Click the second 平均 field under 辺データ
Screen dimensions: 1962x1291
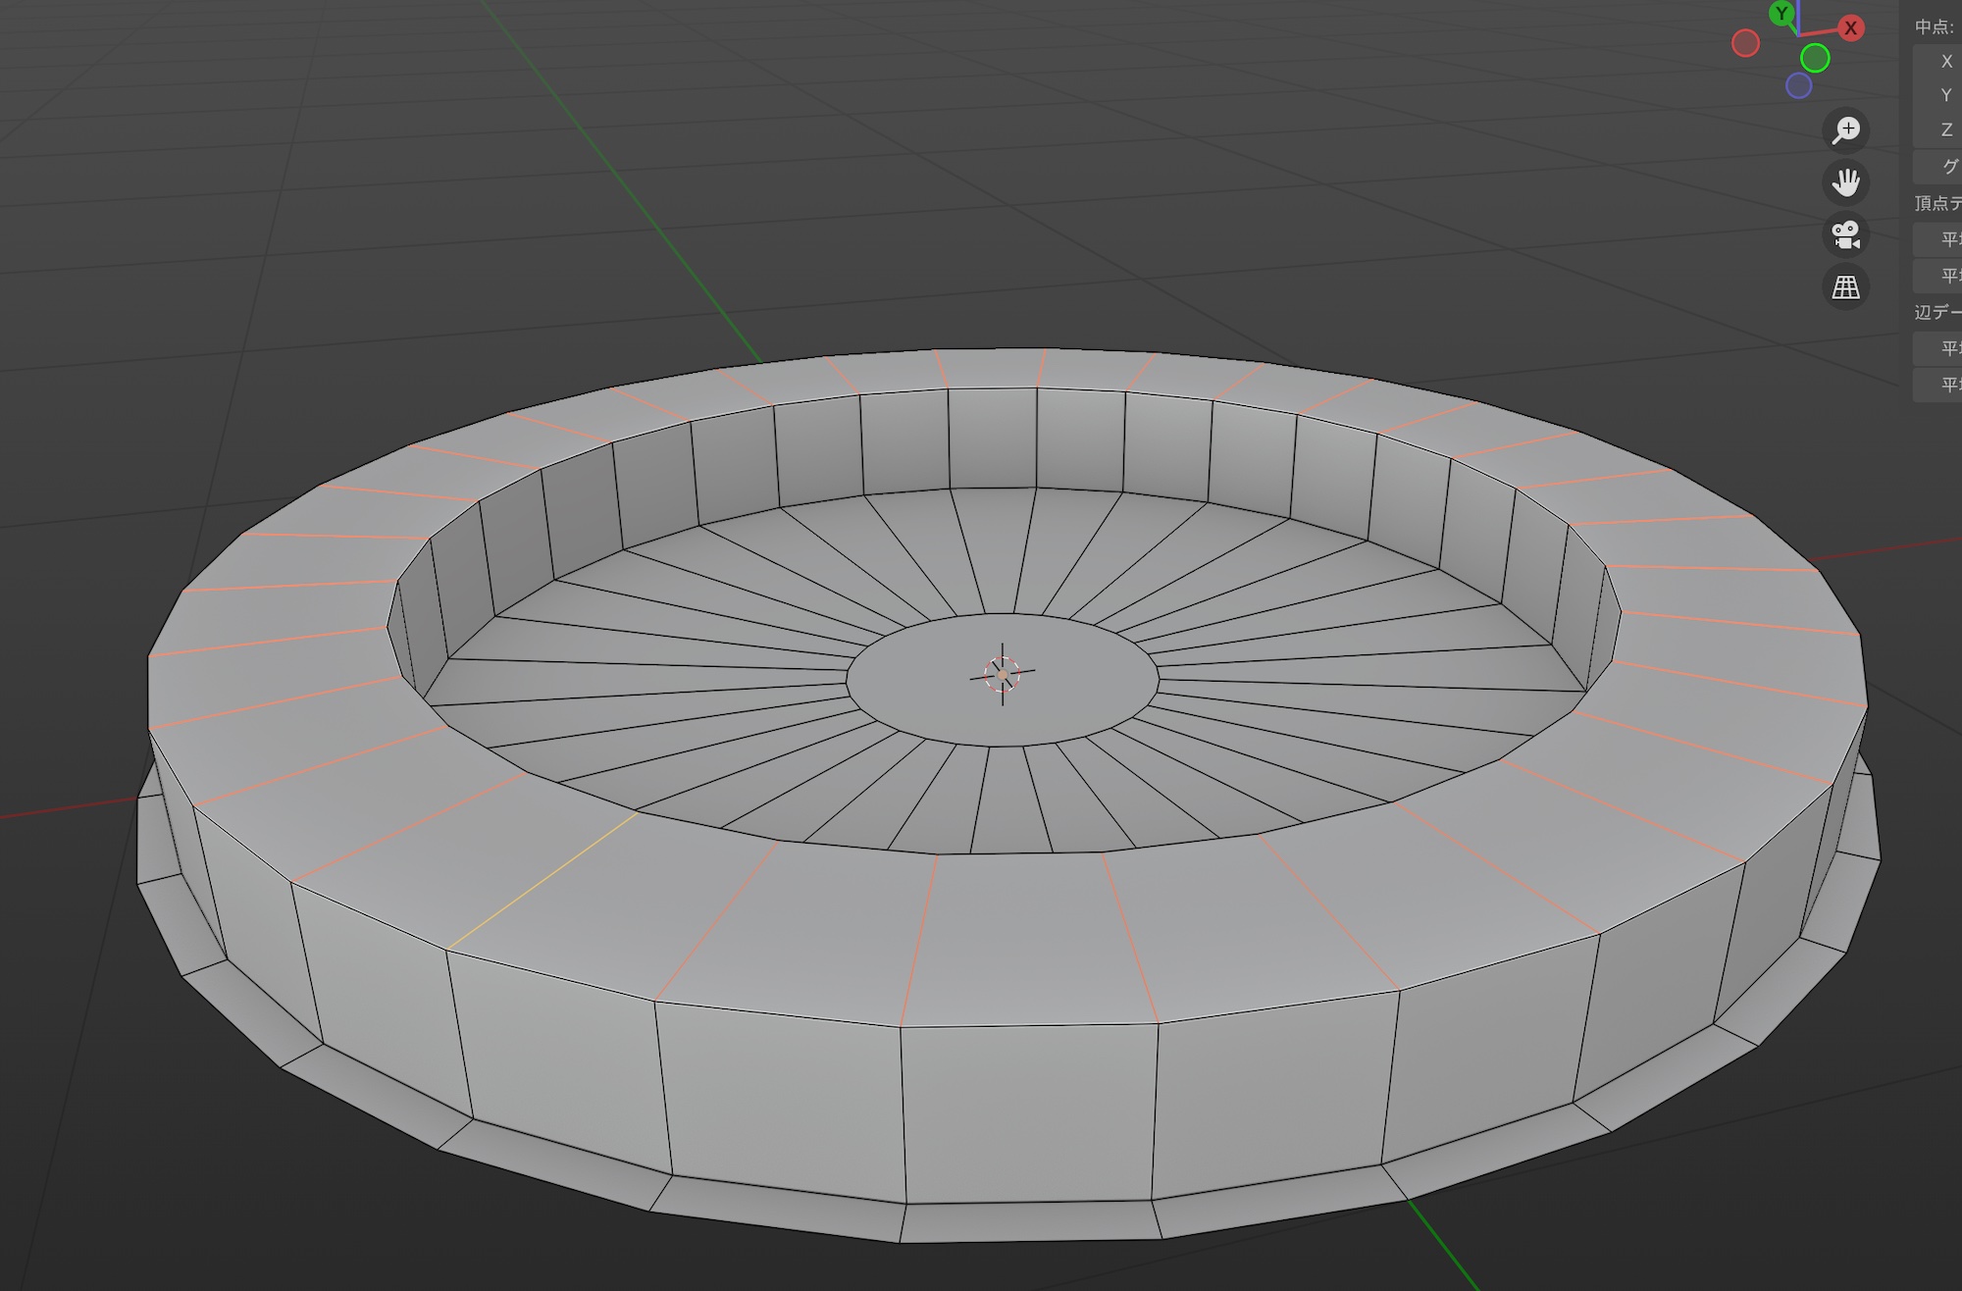1940,385
